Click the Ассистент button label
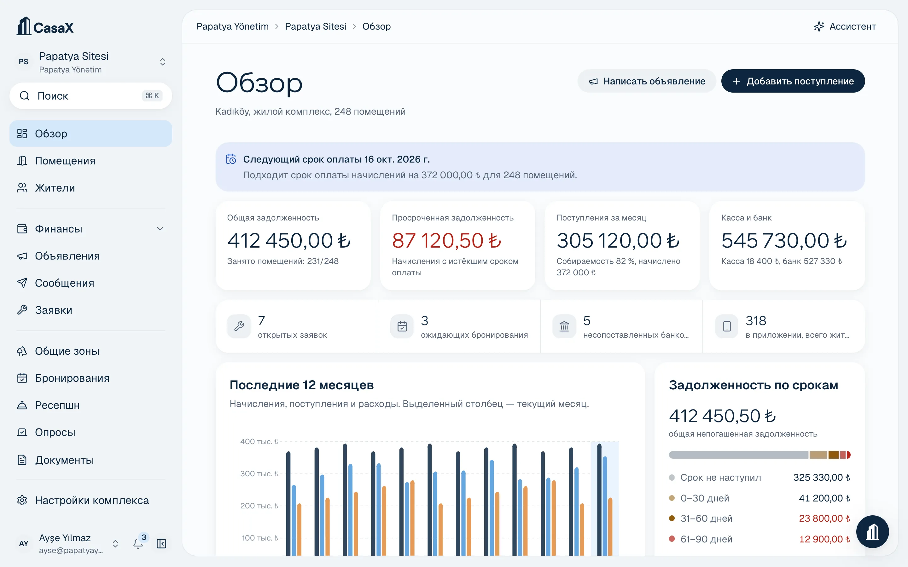This screenshot has width=908, height=567. click(x=853, y=26)
